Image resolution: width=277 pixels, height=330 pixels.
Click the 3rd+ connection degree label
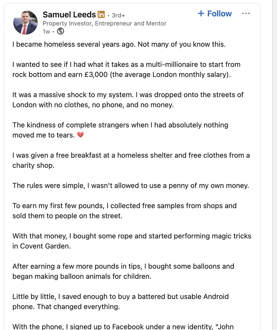118,15
